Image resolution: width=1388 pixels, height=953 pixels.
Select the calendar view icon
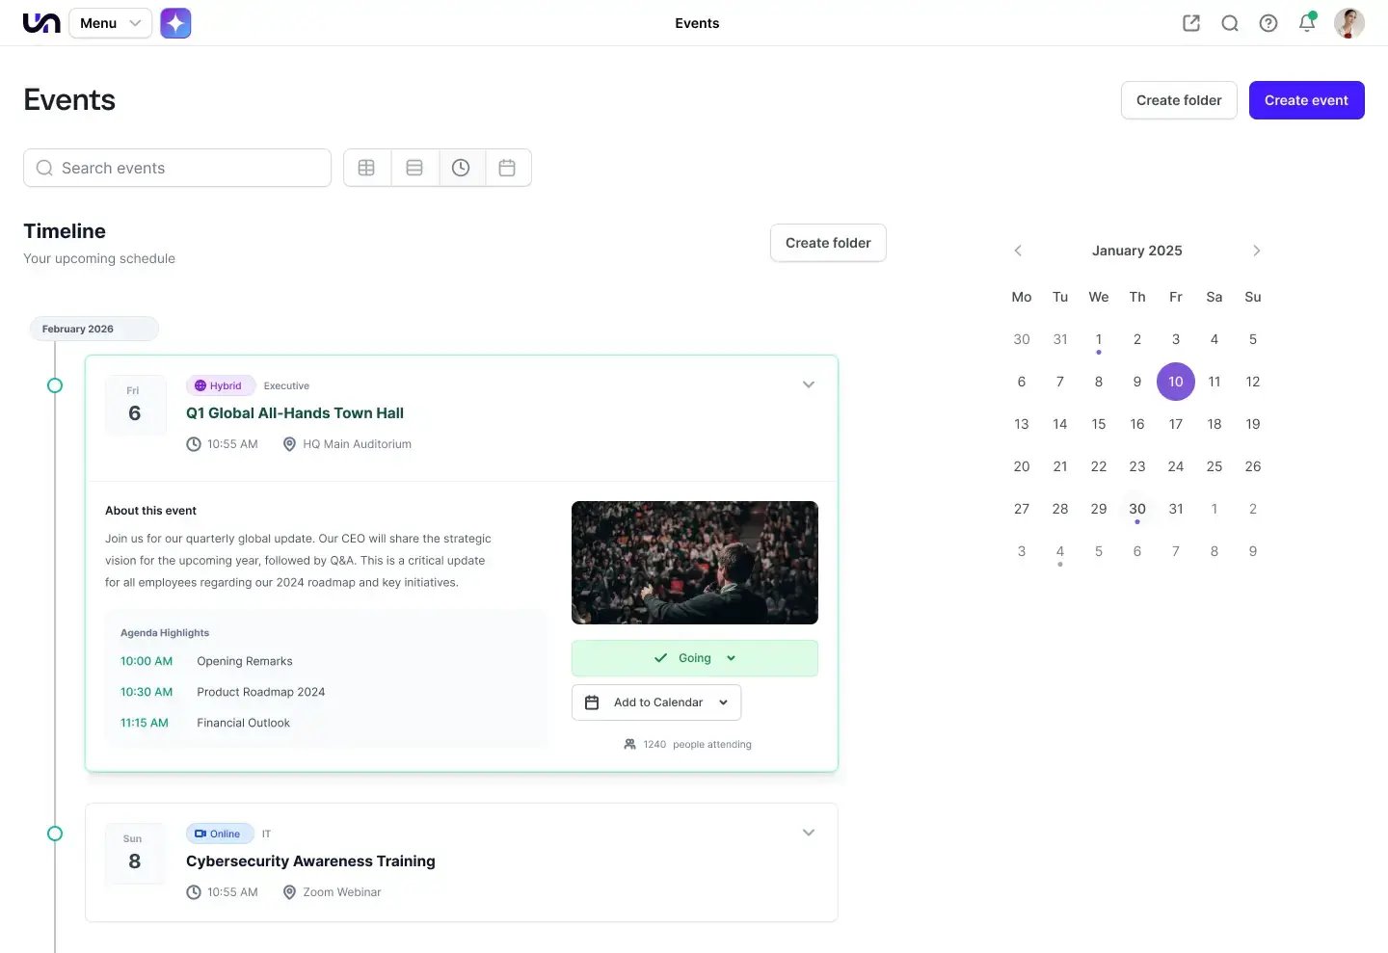507,168
